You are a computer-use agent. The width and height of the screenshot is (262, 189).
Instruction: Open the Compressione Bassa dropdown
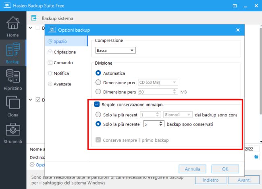click(115, 50)
